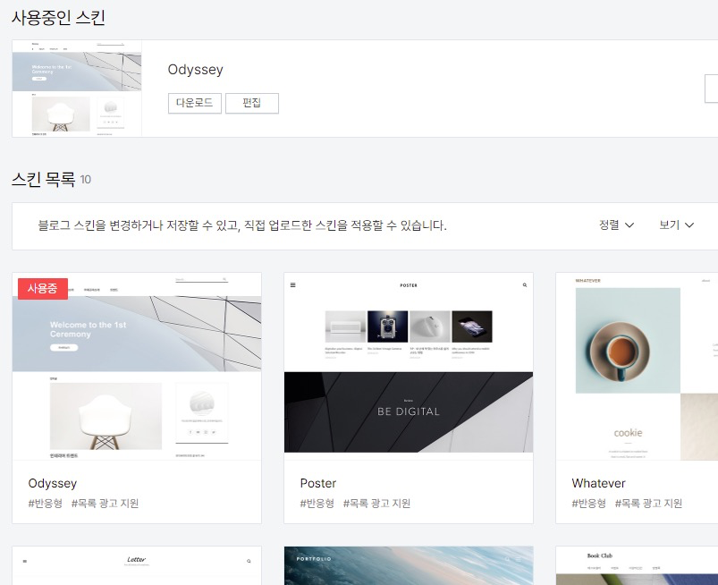718x585 pixels.
Task: Select the Odyssey skin card thumbnail in list
Action: (x=137, y=367)
